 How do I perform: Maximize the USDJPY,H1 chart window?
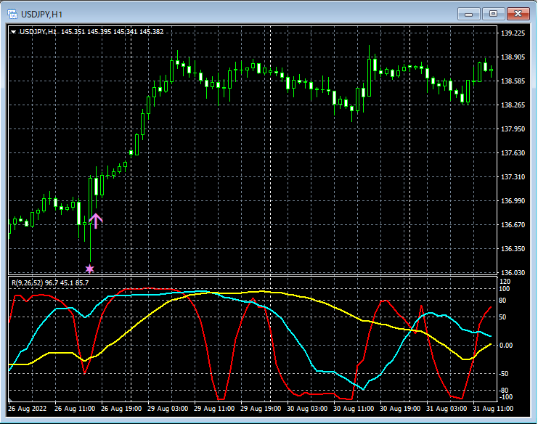tap(494, 14)
